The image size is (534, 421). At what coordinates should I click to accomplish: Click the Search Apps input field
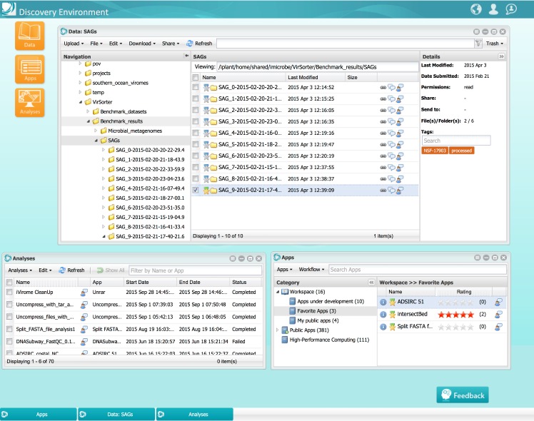tap(417, 270)
